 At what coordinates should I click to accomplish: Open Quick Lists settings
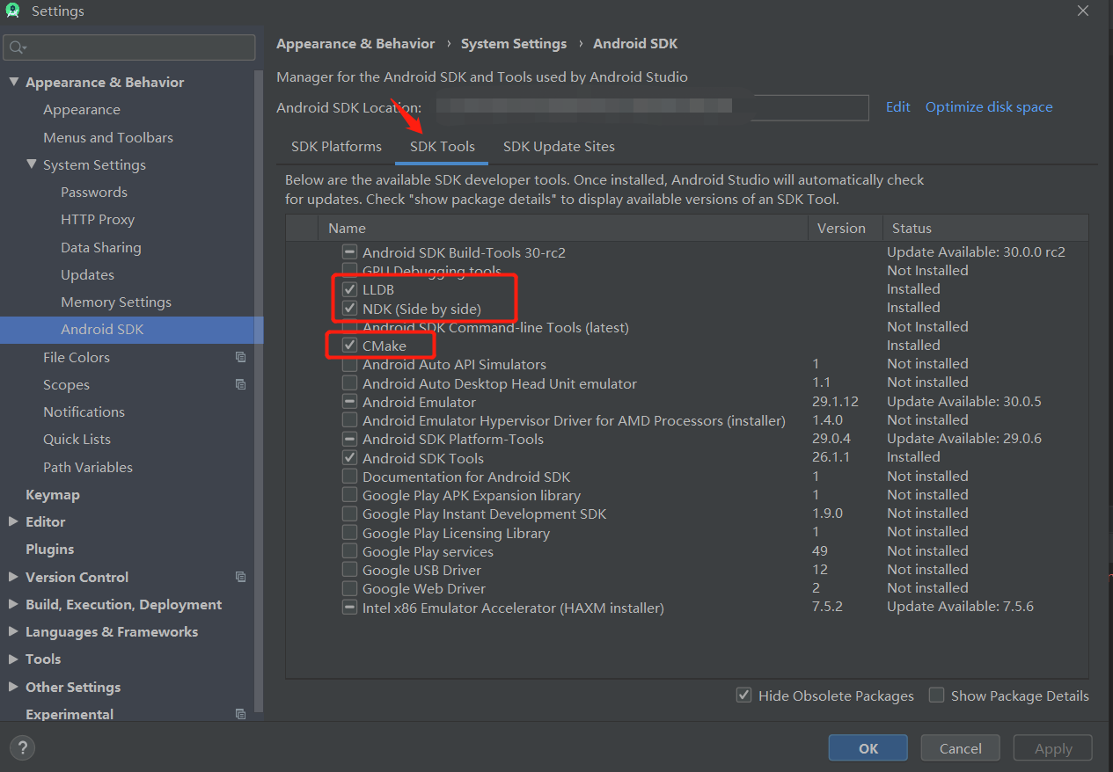[x=77, y=439]
